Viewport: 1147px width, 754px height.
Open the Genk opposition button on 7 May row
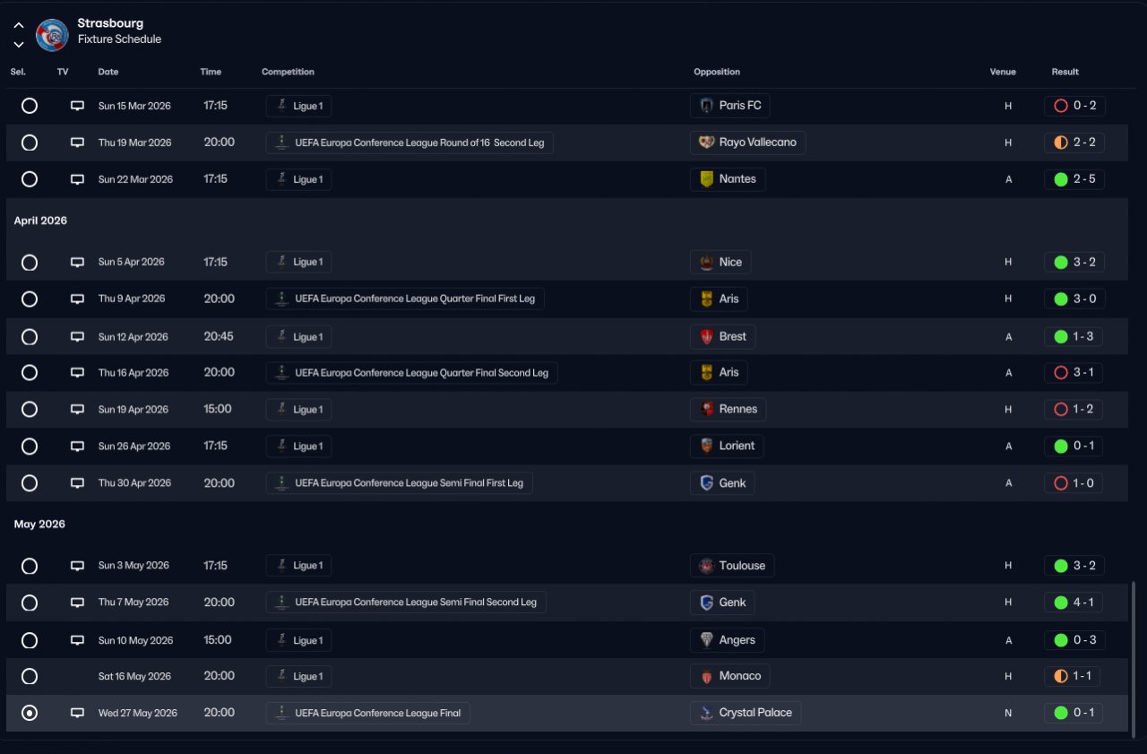723,602
